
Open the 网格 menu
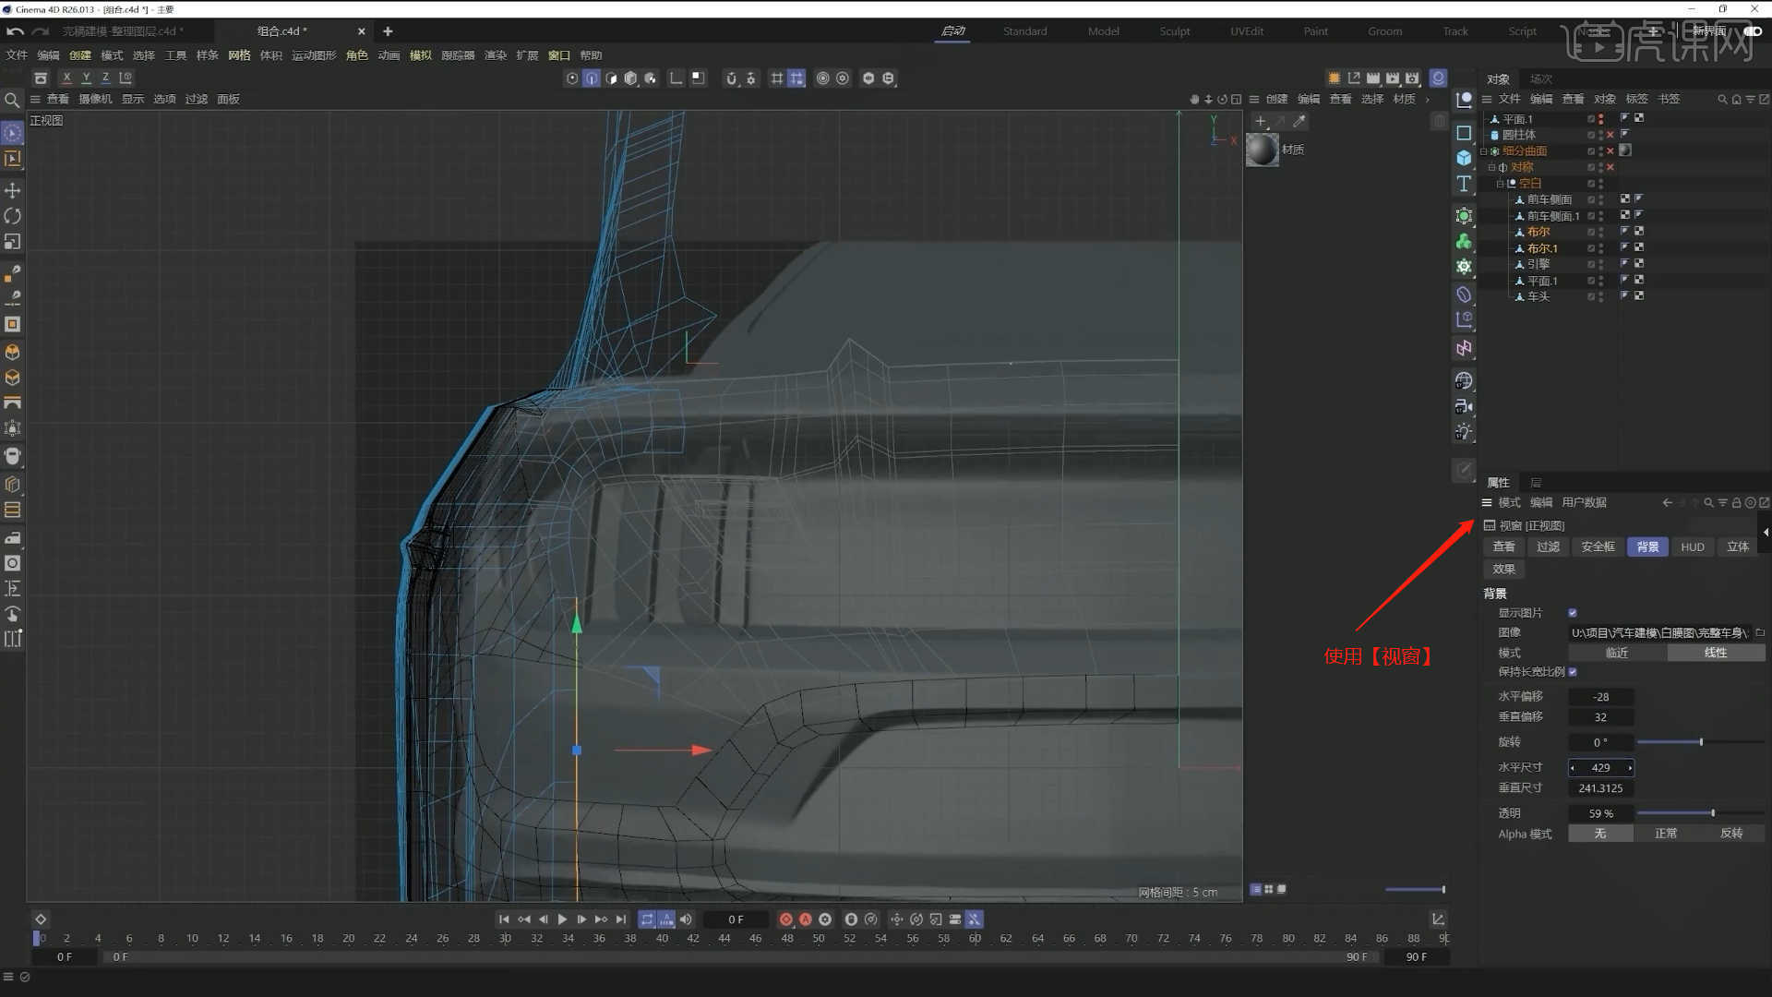(x=239, y=55)
